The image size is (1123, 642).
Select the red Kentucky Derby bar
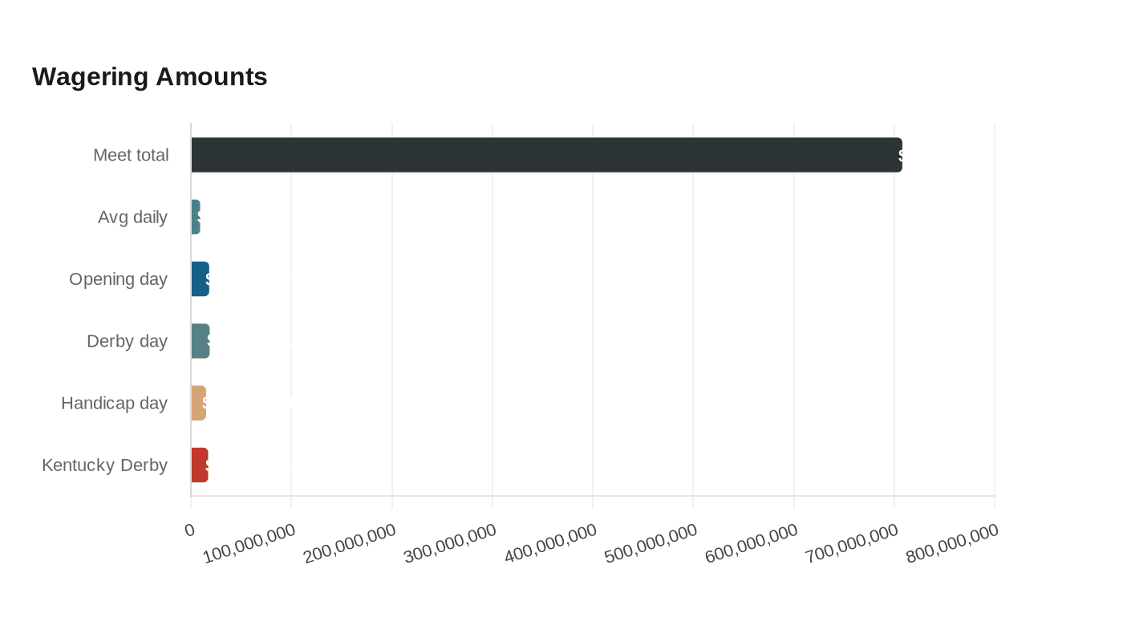pyautogui.click(x=199, y=465)
